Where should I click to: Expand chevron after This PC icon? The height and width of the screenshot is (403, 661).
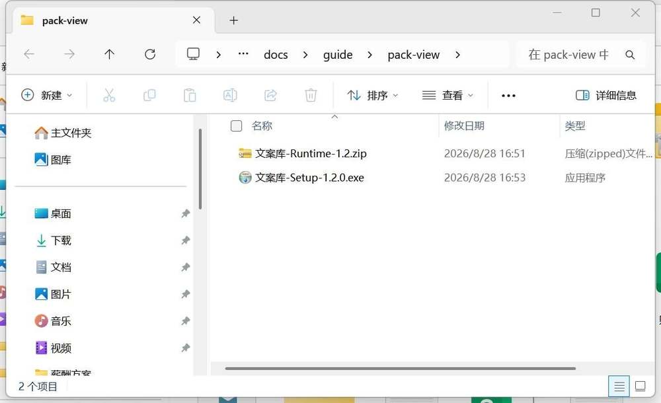[218, 55]
